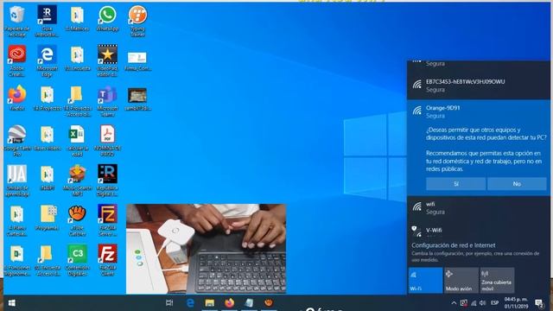Toggle Modo avión tile

[461, 280]
